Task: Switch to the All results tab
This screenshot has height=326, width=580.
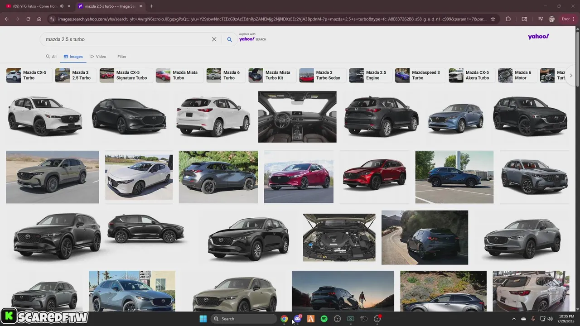Action: (51, 57)
